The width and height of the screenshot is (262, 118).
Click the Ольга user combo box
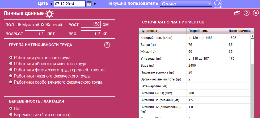coord(183,4)
